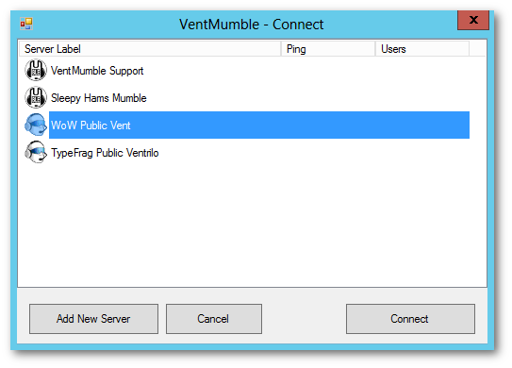Click the Mumble icon beside VentMumble Support

tap(36, 70)
